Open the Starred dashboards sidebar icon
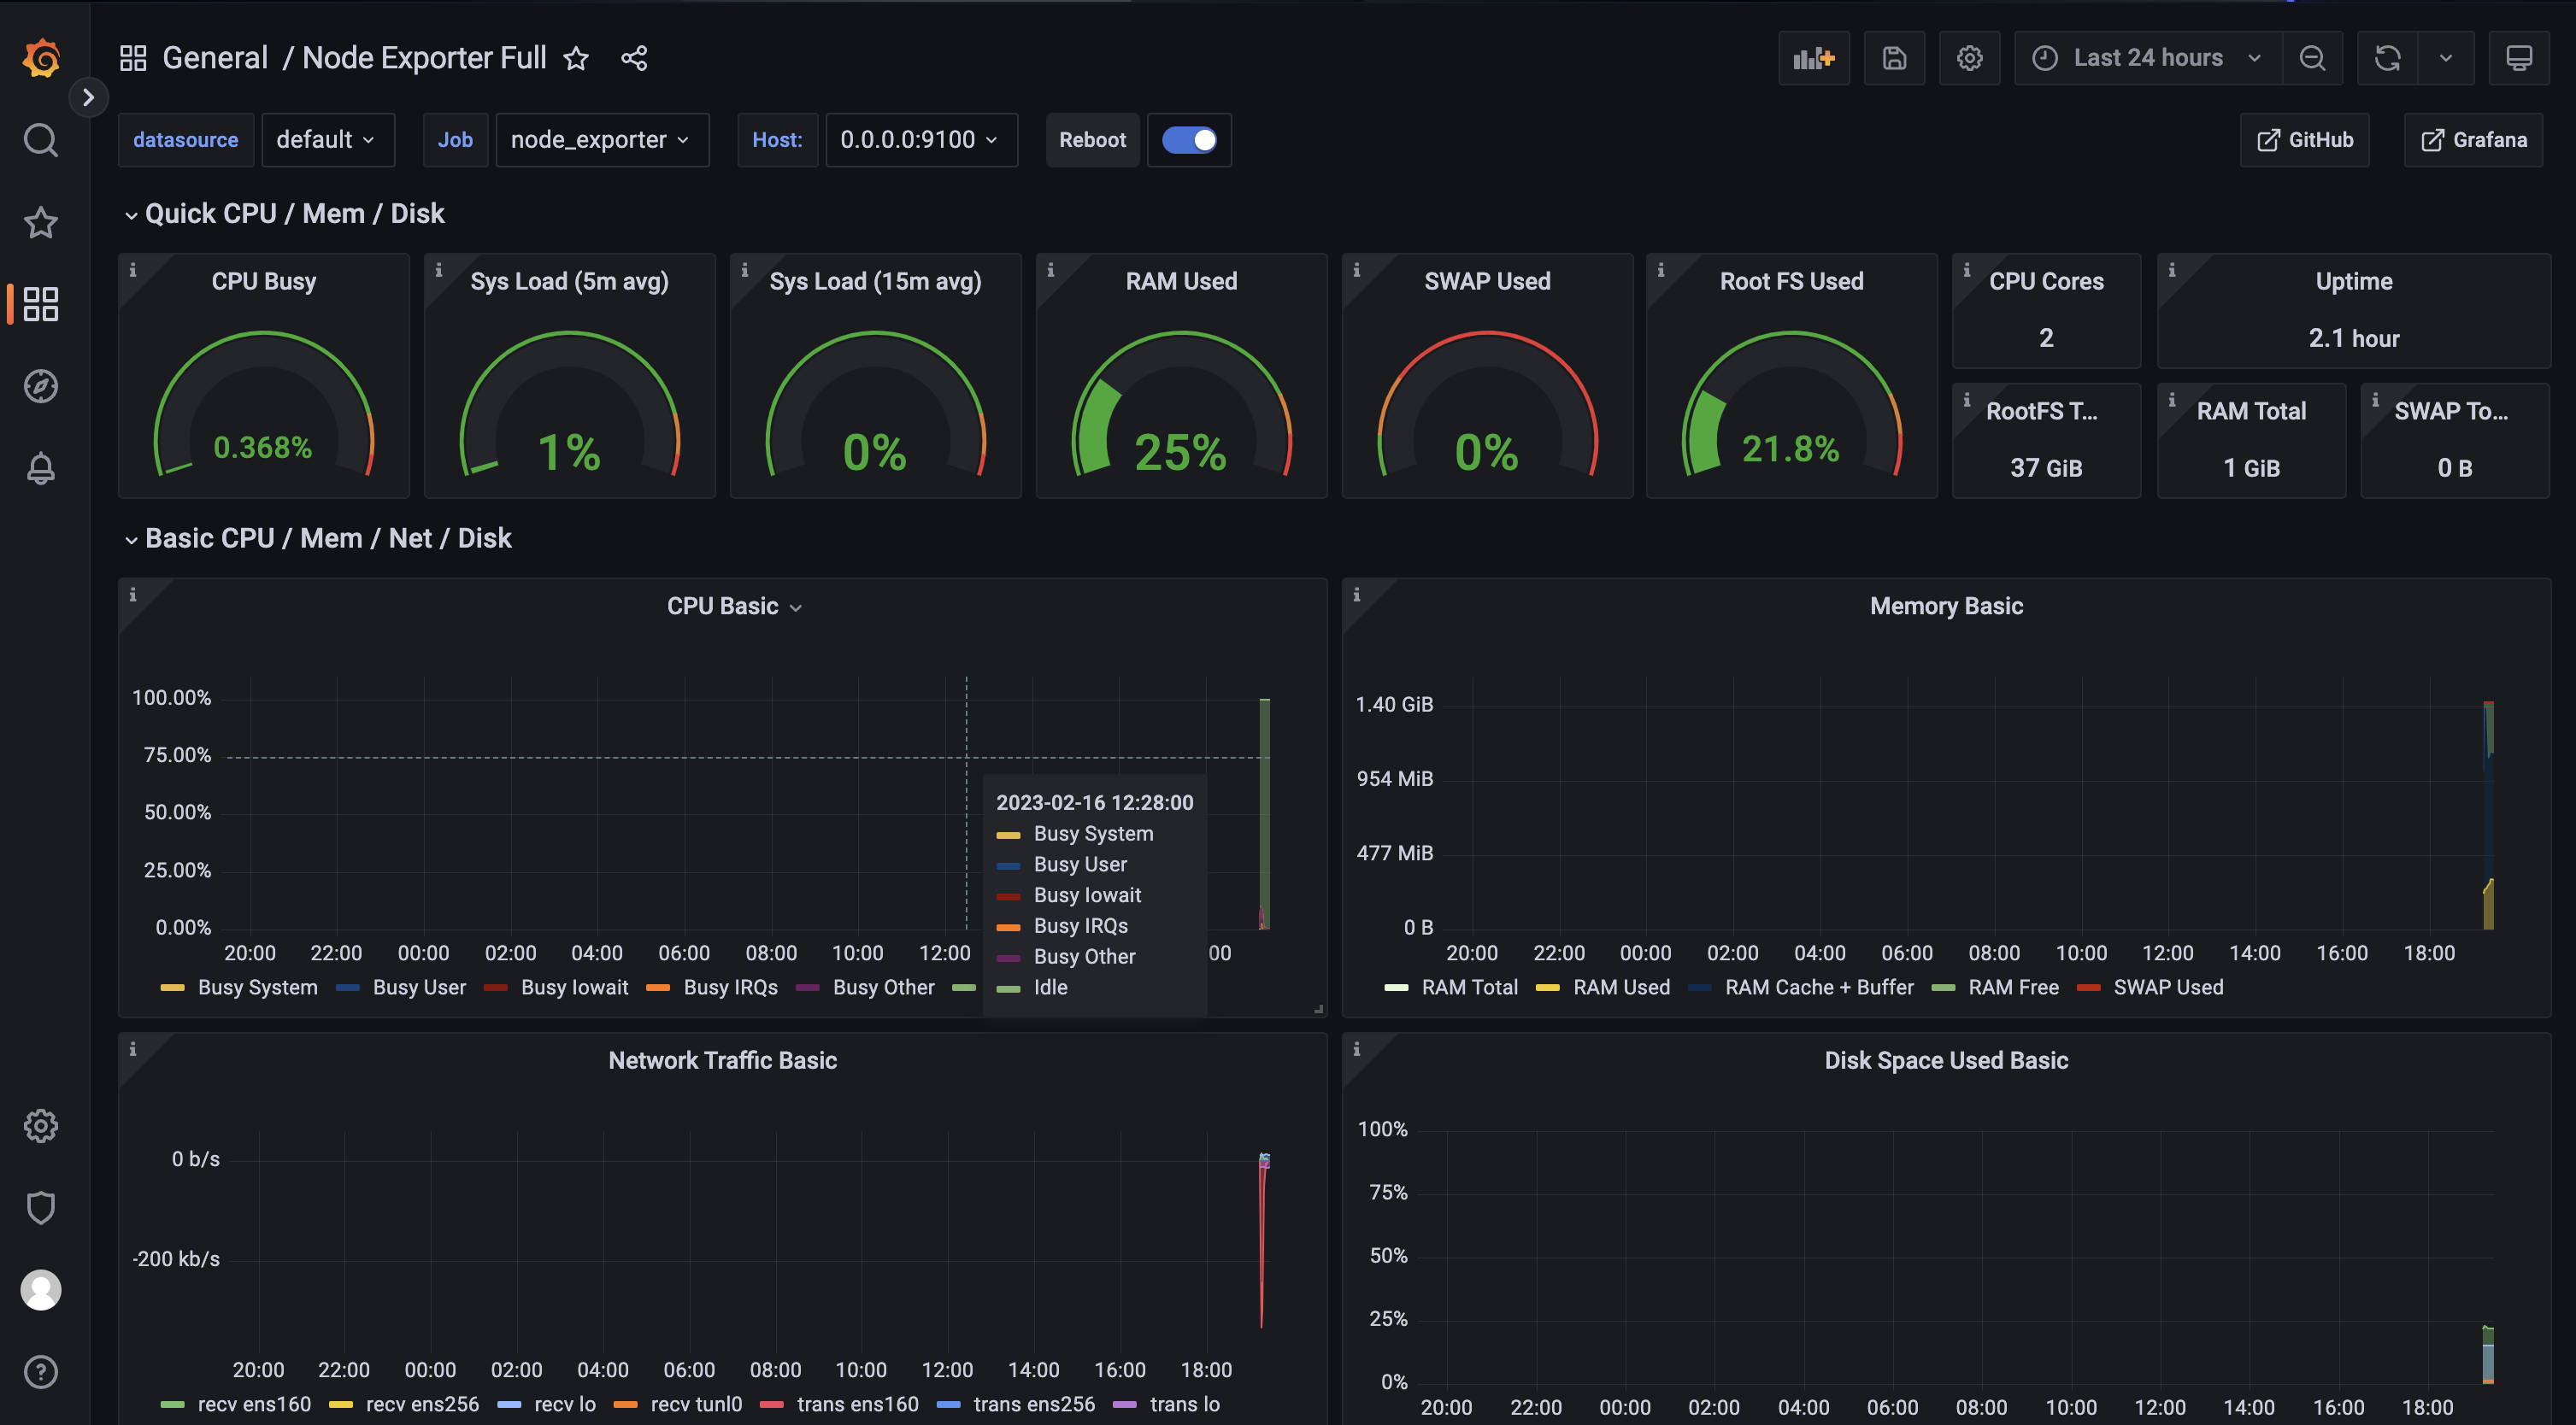 pos(41,222)
